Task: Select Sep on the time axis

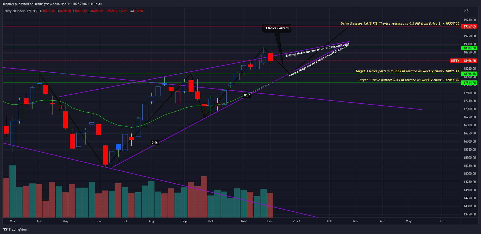Action: coord(184,221)
